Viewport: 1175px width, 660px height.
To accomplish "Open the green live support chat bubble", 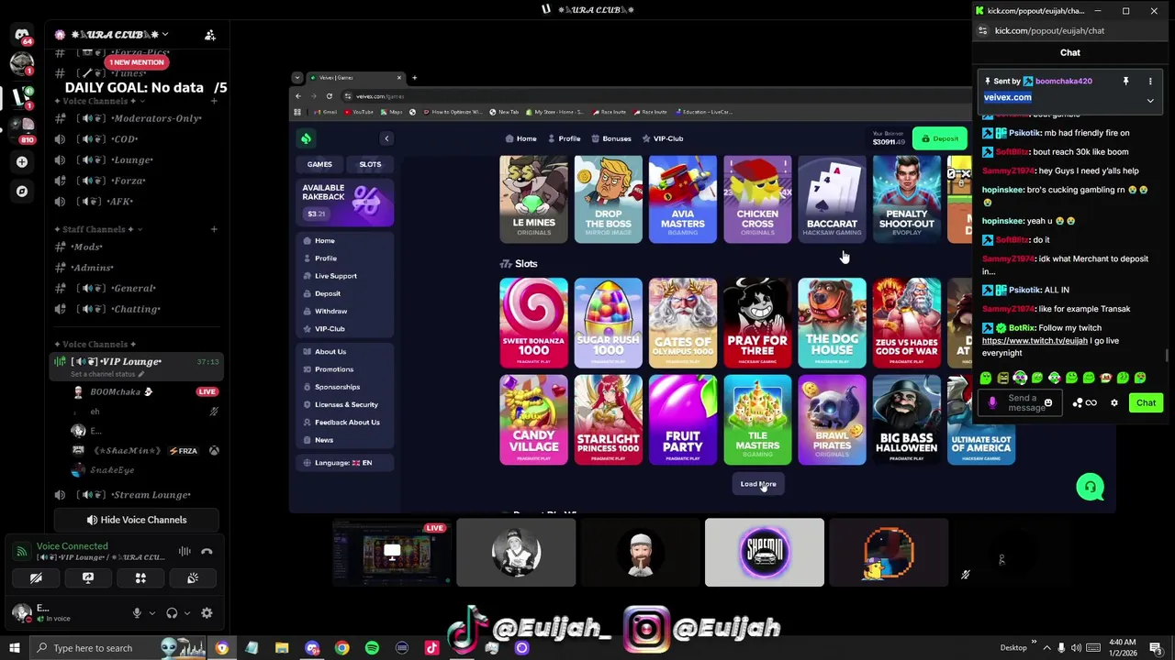I will [x=1091, y=487].
